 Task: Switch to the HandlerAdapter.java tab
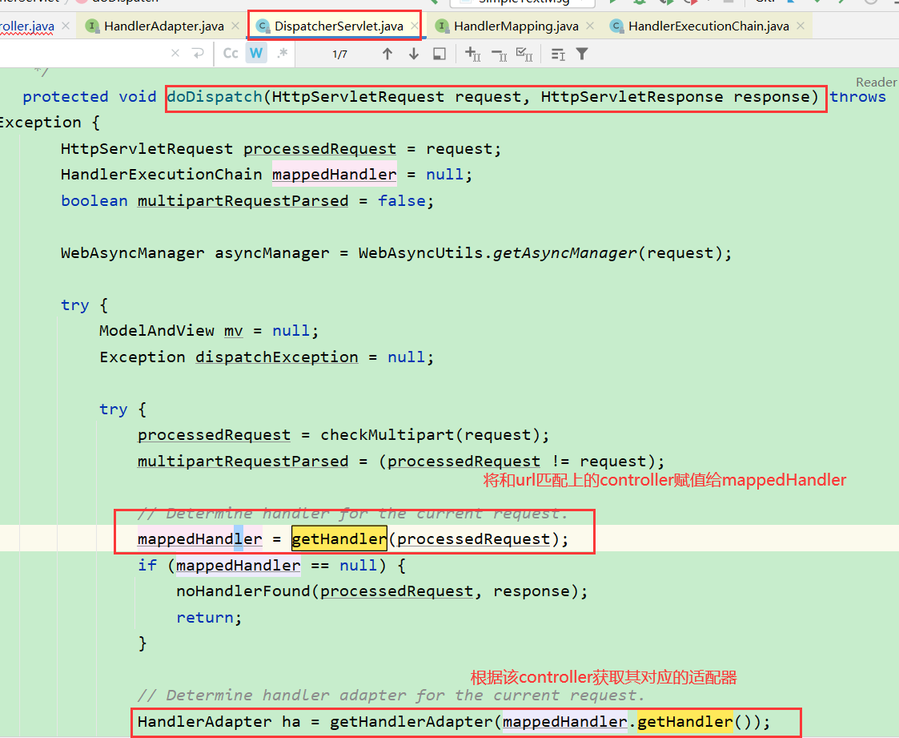click(163, 26)
